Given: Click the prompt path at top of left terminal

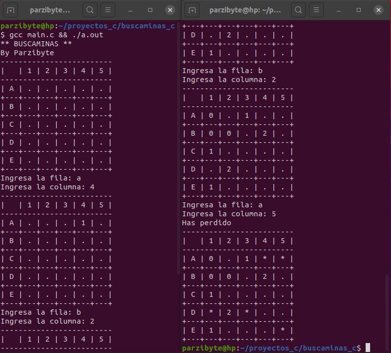Looking at the screenshot, I should 117,26.
